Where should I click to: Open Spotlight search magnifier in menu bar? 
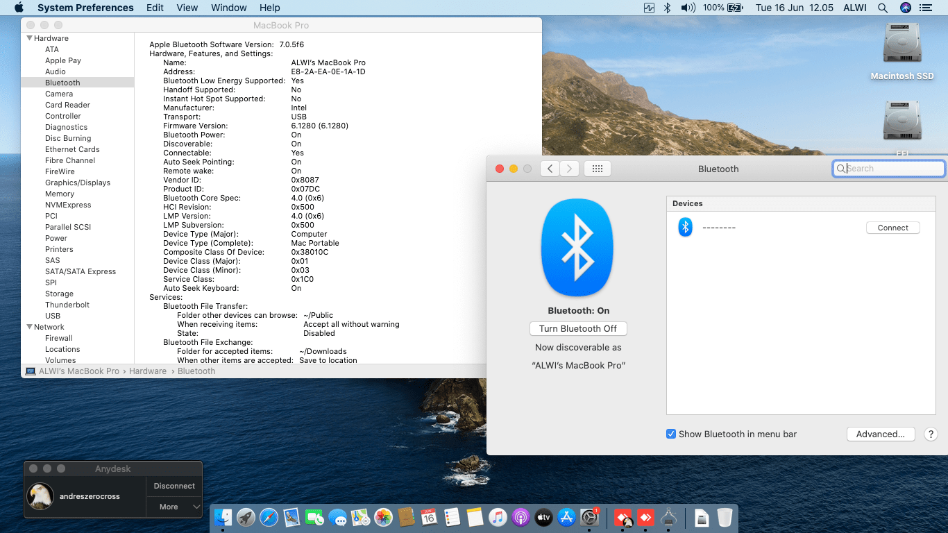(x=883, y=8)
